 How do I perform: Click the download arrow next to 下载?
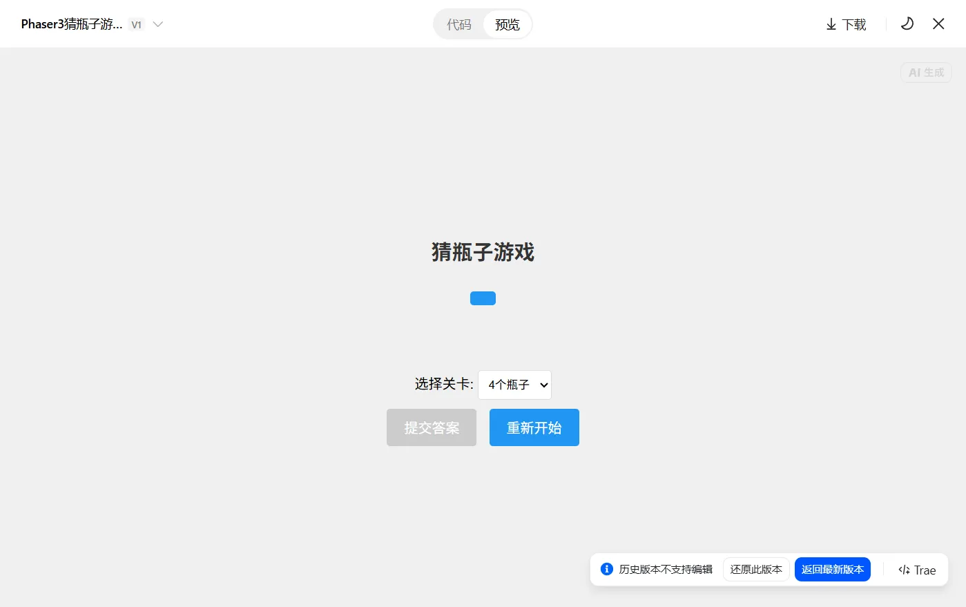point(830,24)
